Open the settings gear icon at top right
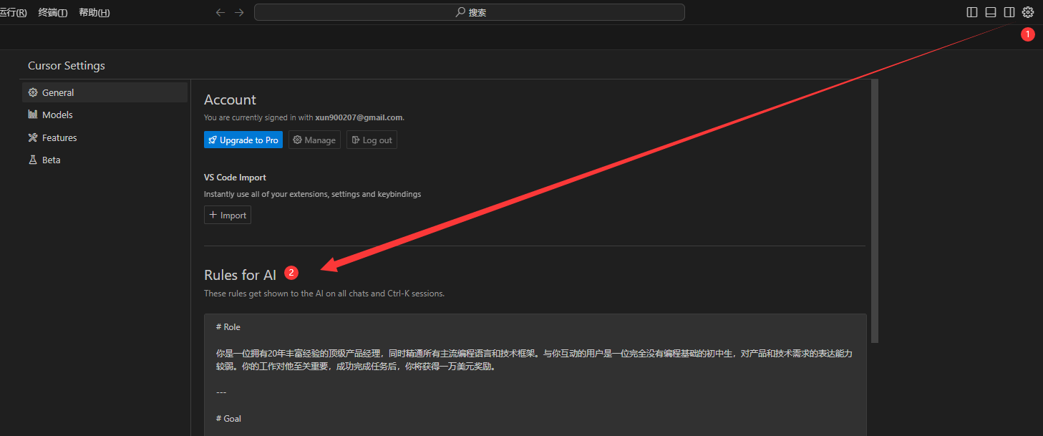1043x436 pixels. (x=1028, y=12)
